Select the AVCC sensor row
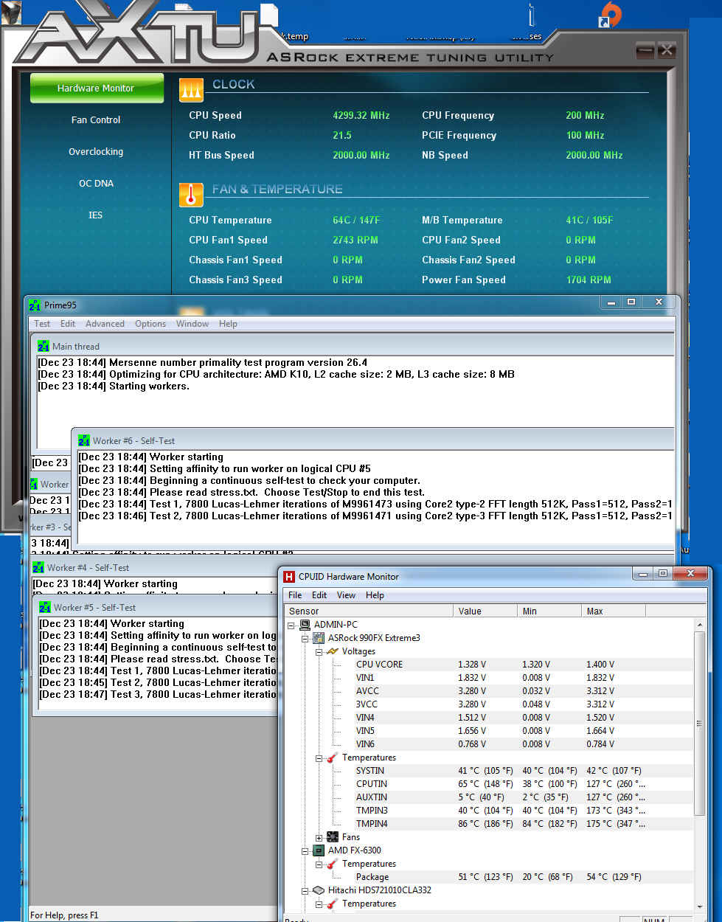 [x=489, y=691]
